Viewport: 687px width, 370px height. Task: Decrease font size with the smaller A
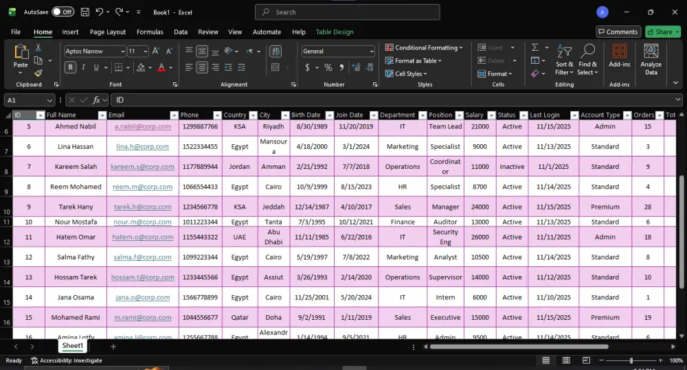tap(169, 51)
